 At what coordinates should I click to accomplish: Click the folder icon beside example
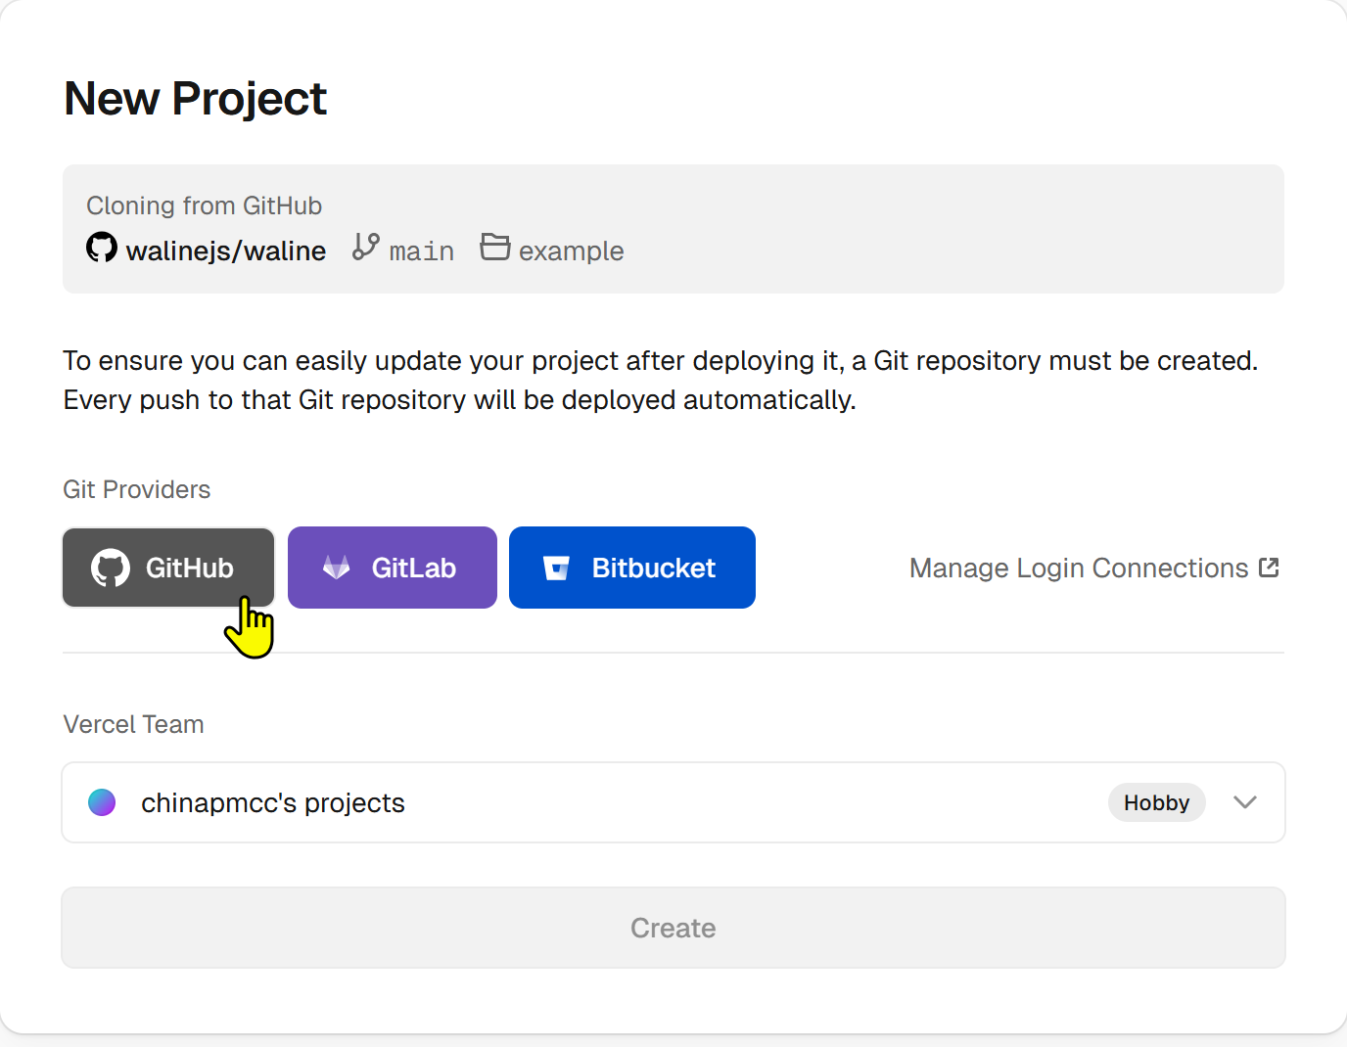click(495, 247)
